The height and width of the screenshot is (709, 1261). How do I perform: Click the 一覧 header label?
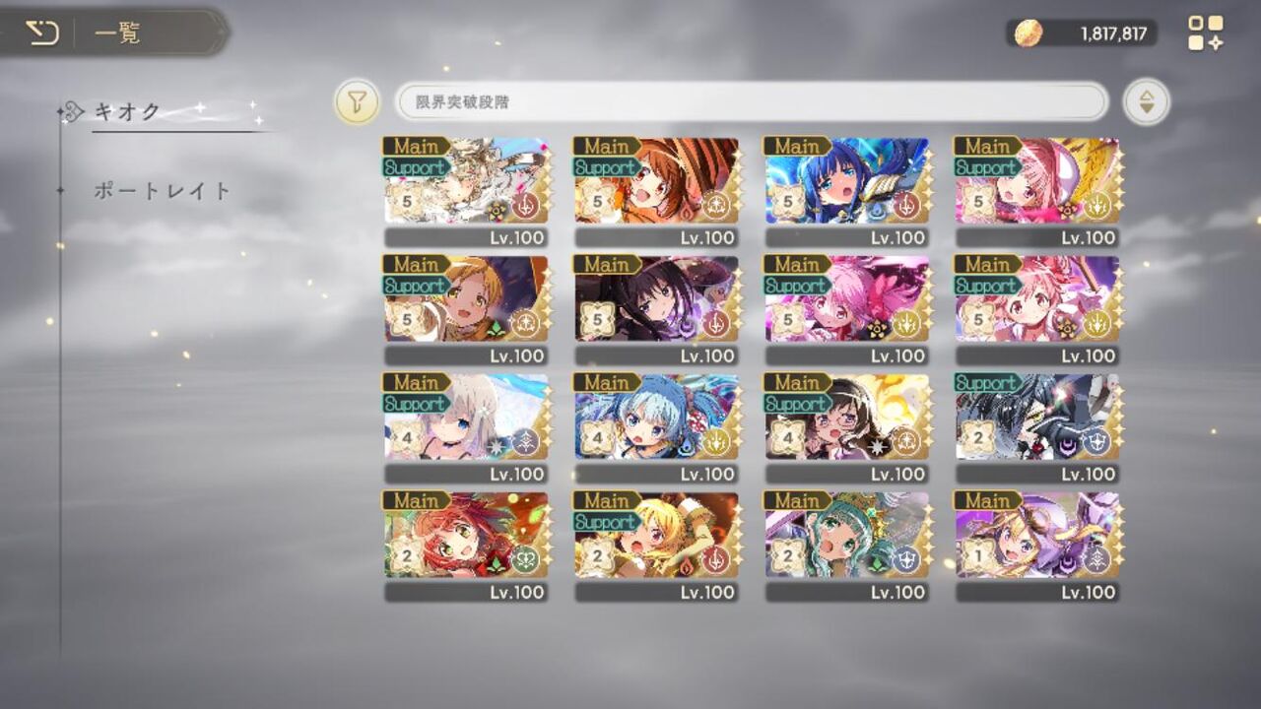pos(117,33)
